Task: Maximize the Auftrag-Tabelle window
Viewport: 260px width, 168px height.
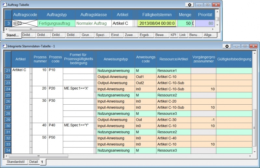Action: point(207,5)
